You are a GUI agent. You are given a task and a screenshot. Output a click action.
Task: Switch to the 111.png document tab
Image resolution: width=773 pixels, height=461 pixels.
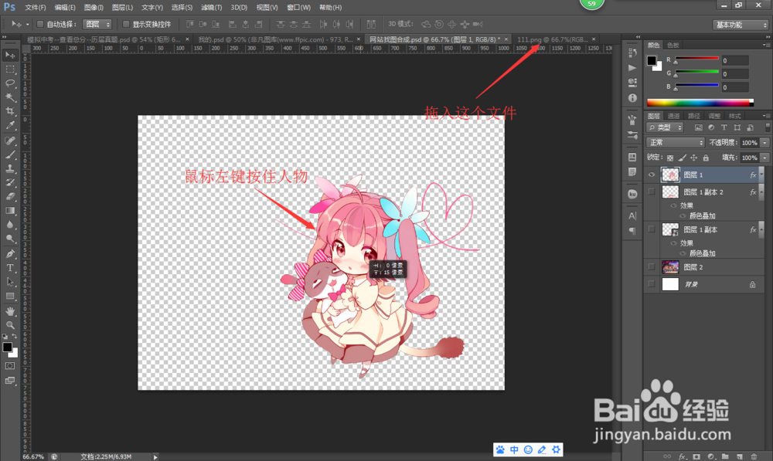pos(553,39)
